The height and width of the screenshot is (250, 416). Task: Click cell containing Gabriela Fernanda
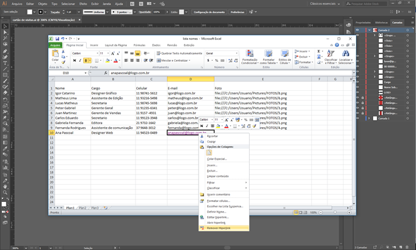(73, 123)
